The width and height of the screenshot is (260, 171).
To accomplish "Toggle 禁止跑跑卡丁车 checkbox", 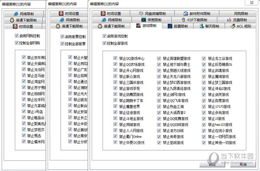I will click(x=115, y=100).
